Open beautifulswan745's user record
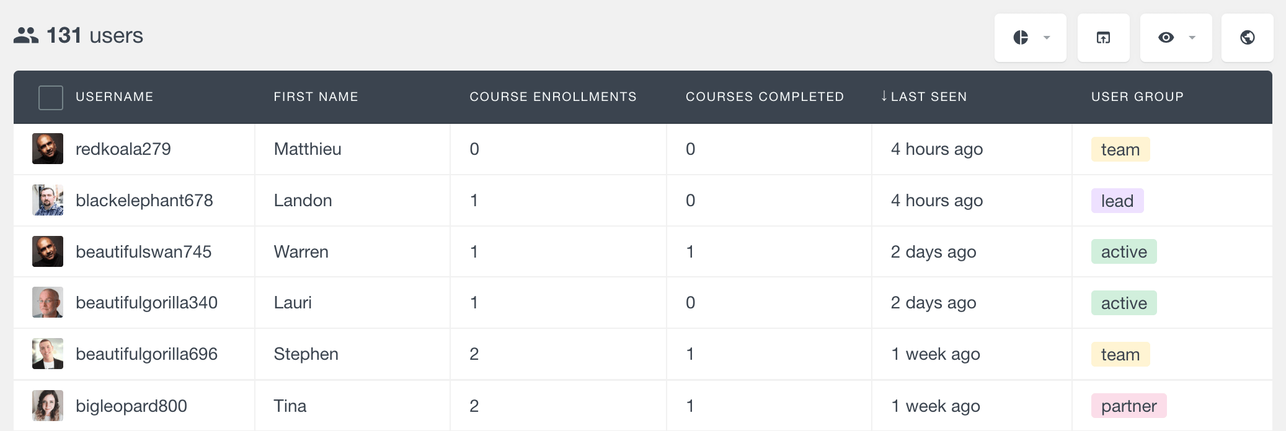Image resolution: width=1286 pixels, height=431 pixels. point(144,251)
